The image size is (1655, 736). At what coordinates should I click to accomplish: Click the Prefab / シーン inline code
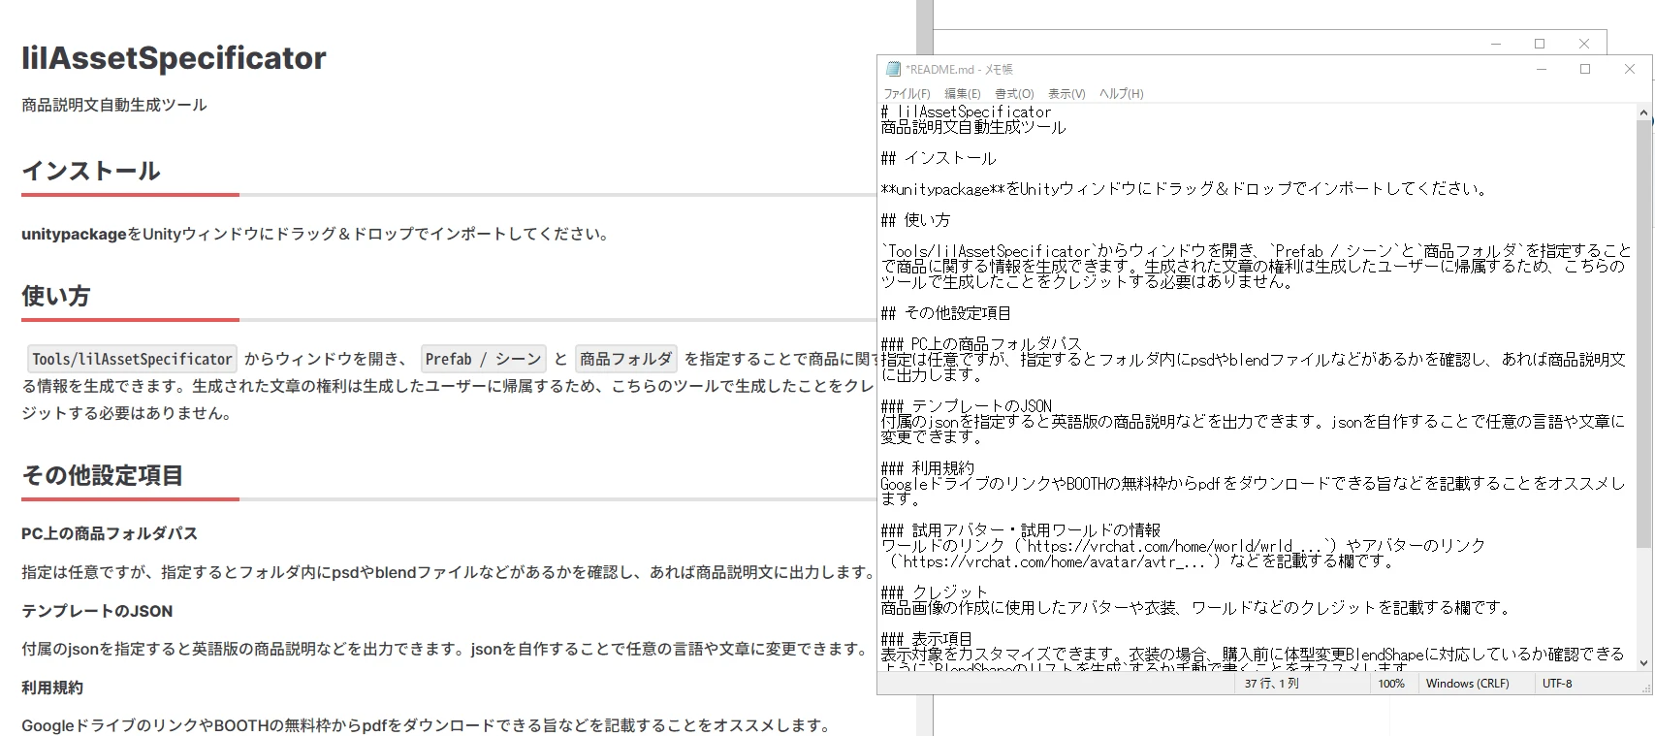[x=483, y=359]
